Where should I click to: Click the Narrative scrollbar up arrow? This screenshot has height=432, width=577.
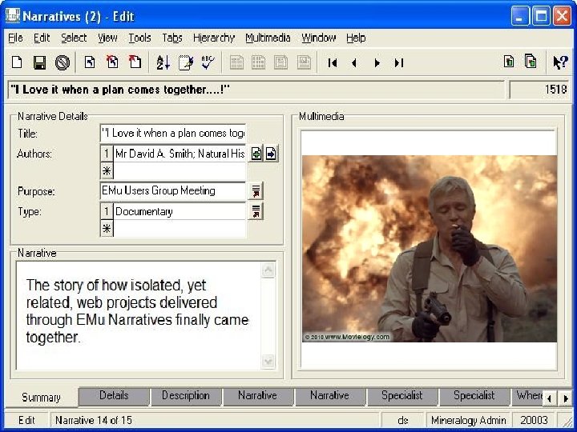[268, 270]
